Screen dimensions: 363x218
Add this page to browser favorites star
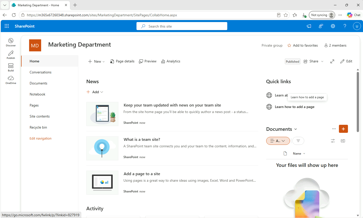tap(286, 15)
